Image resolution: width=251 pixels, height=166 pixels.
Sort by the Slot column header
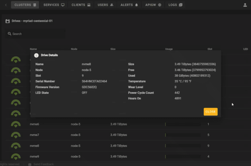tap(210, 49)
